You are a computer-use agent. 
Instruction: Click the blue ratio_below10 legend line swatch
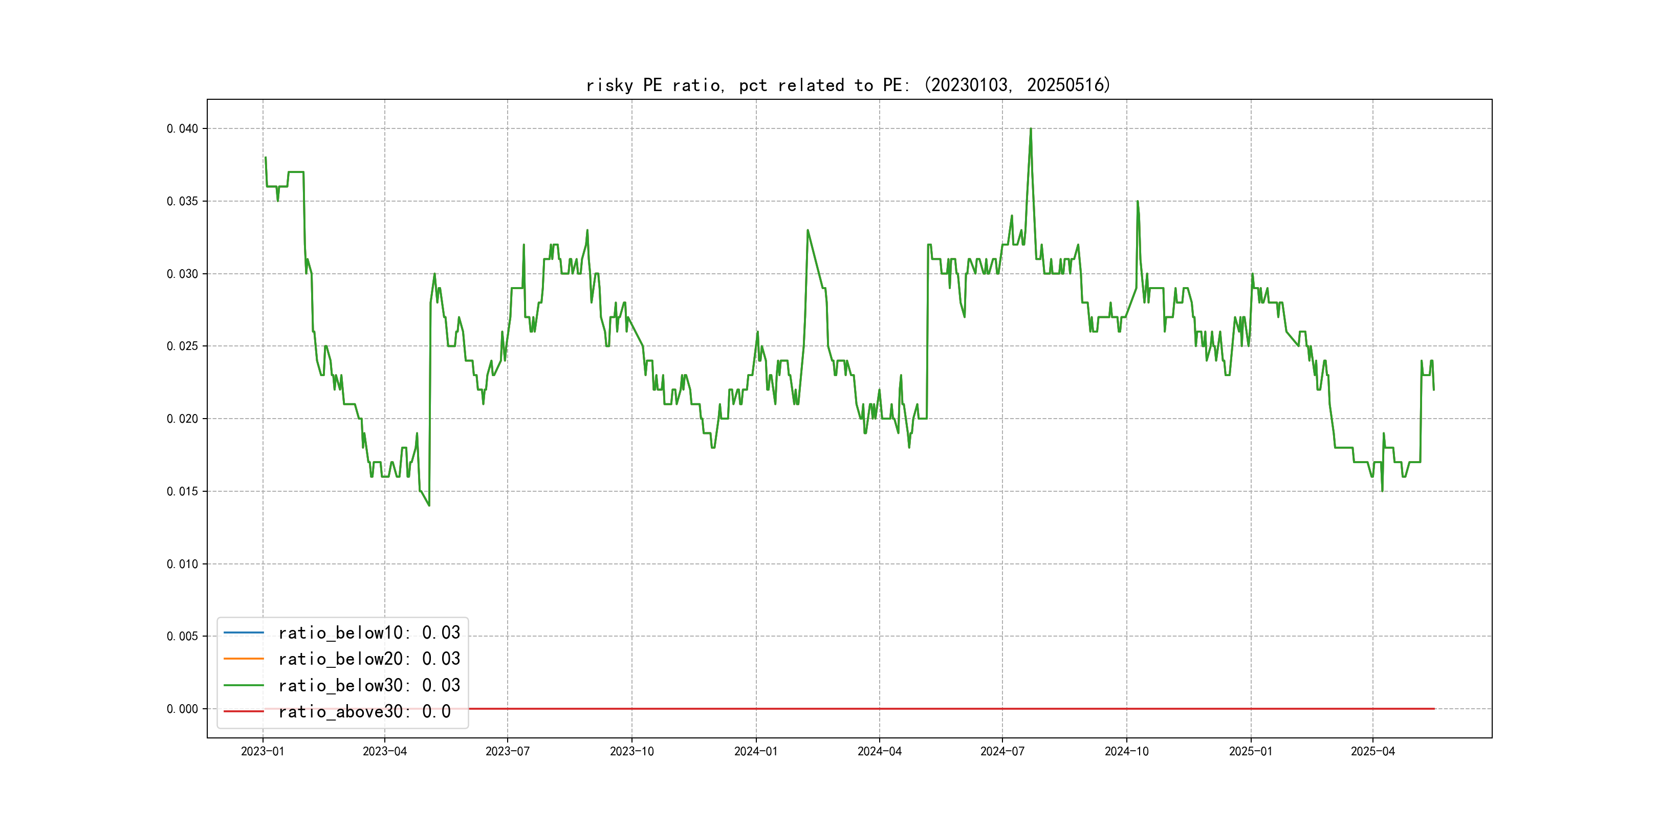(243, 632)
